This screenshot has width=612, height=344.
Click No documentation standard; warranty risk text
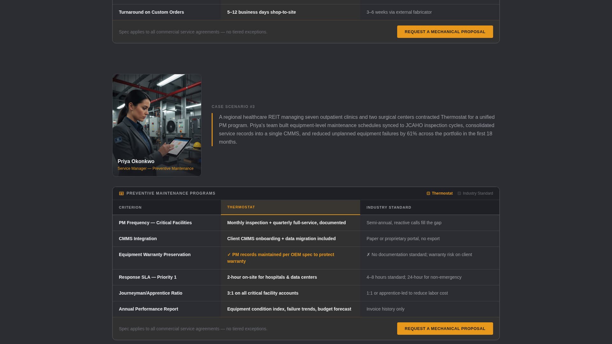[419, 254]
